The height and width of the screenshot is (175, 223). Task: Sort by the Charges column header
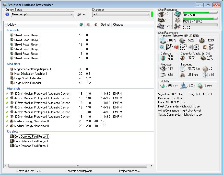pyautogui.click(x=118, y=25)
